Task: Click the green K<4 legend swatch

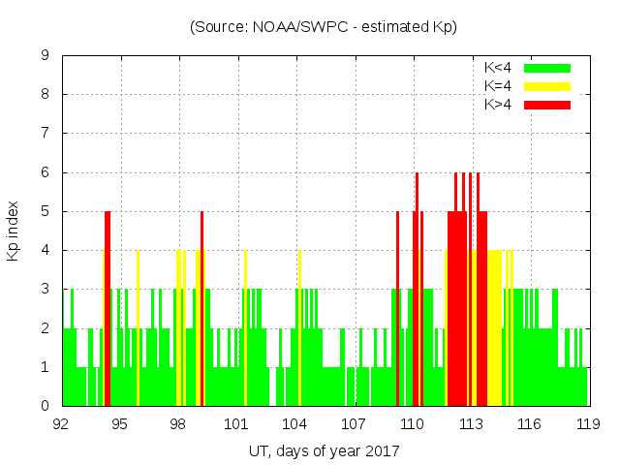Action: [x=547, y=68]
